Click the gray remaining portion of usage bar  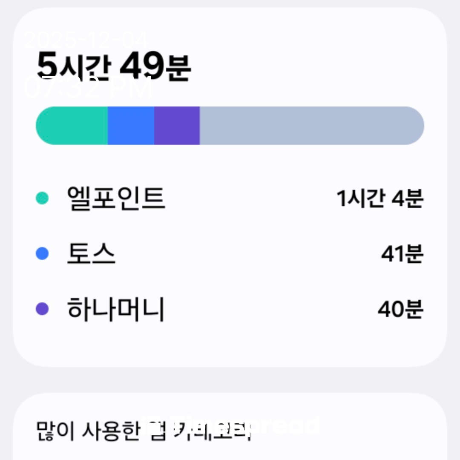tap(311, 126)
